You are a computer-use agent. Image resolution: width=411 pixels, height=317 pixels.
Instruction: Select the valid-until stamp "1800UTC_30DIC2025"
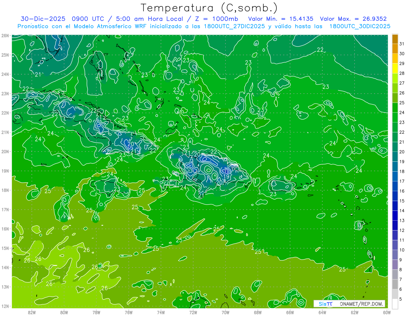[360, 26]
